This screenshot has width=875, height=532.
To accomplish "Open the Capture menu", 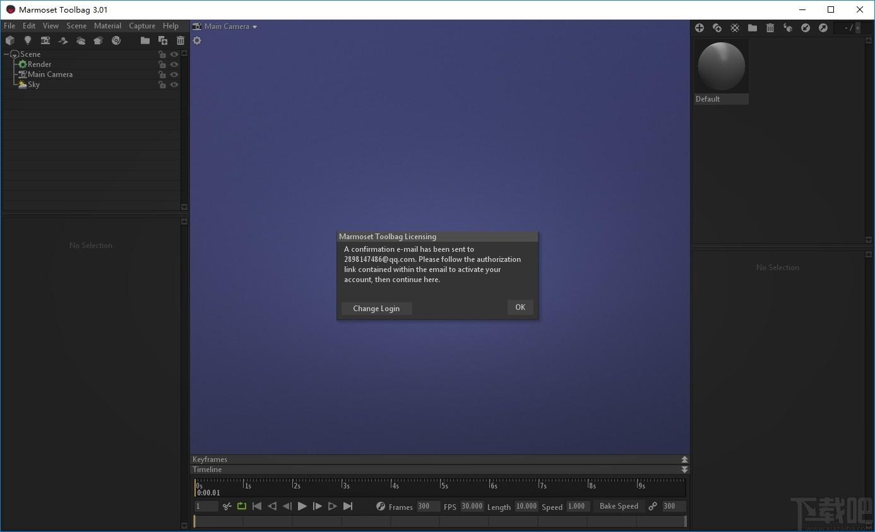I will click(142, 26).
